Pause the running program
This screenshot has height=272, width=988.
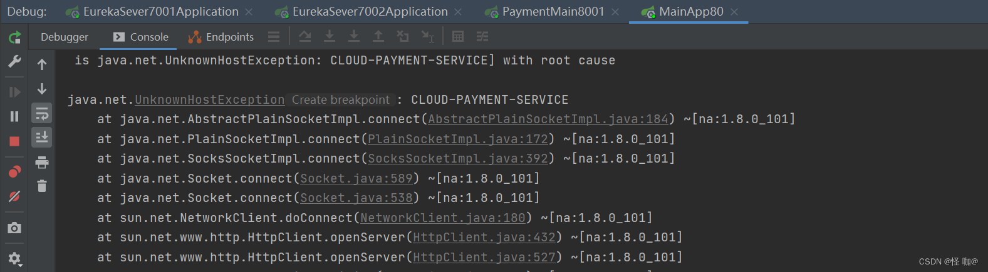coord(14,116)
